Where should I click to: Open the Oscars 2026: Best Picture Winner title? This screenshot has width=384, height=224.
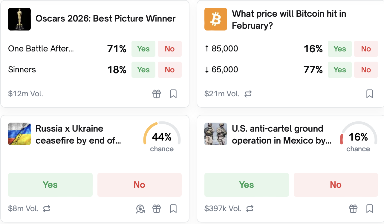pos(105,19)
